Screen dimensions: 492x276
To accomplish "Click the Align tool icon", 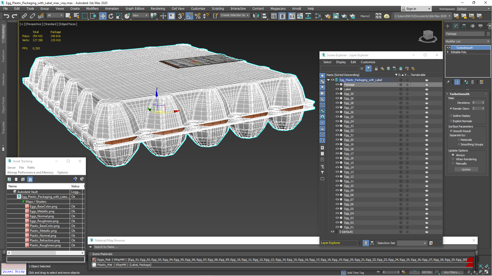I will (264, 16).
